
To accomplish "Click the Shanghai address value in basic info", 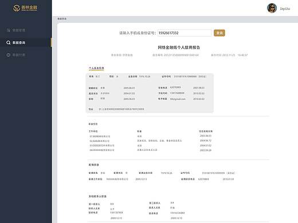I will [x=121, y=109].
